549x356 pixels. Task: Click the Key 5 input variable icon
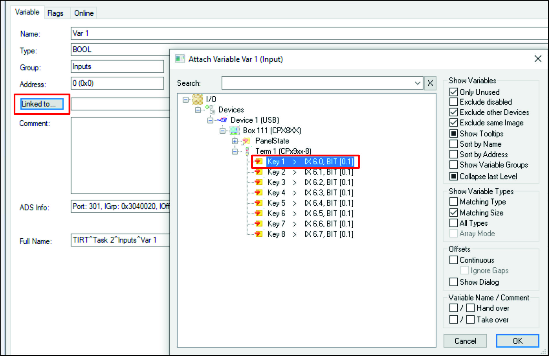tap(258, 203)
